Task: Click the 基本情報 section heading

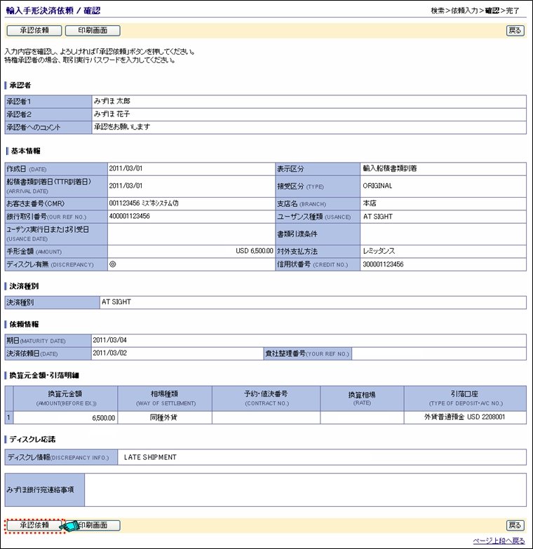Action: pos(25,151)
